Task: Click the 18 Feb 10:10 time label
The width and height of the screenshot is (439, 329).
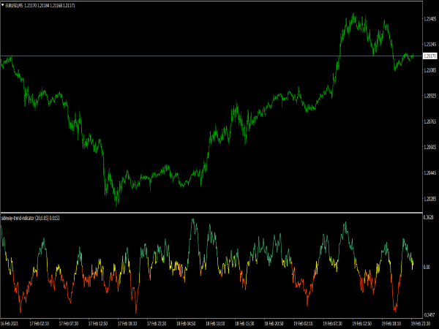Action: coord(215,323)
